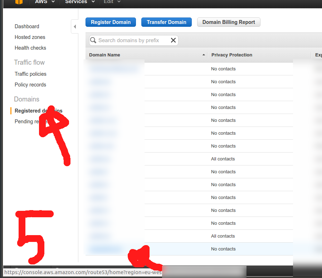The image size is (322, 278).
Task: Open Health checks in the sidebar
Action: click(x=30, y=48)
